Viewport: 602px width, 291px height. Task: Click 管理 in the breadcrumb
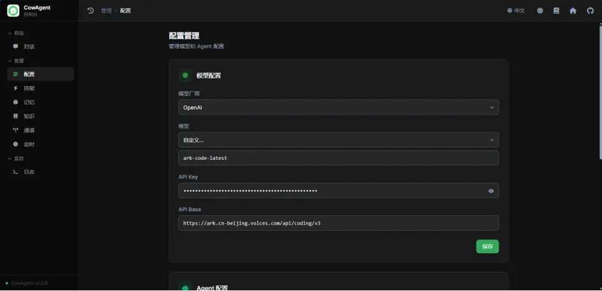tap(106, 11)
